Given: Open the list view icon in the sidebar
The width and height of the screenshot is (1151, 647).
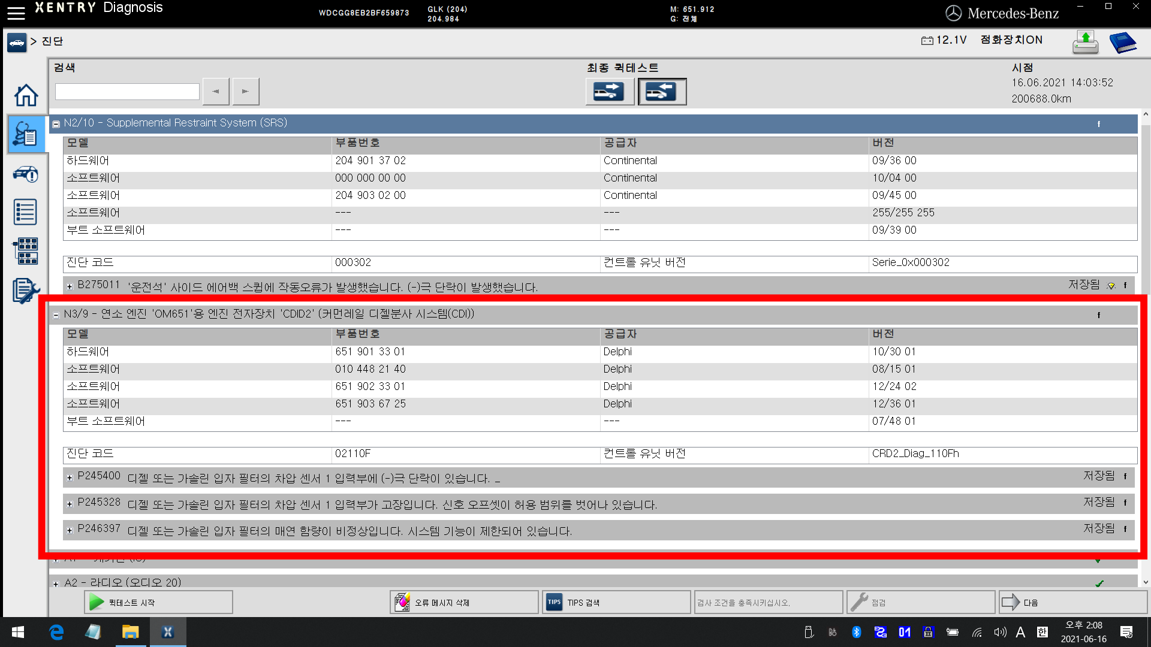Looking at the screenshot, I should click(26, 212).
